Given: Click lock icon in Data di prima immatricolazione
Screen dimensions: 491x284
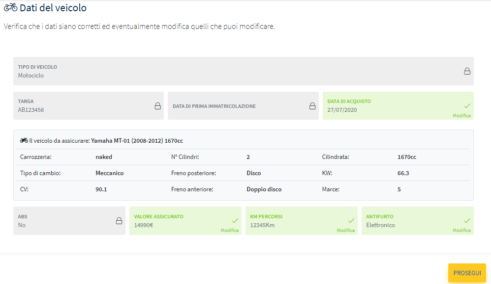Looking at the screenshot, I should [312, 106].
